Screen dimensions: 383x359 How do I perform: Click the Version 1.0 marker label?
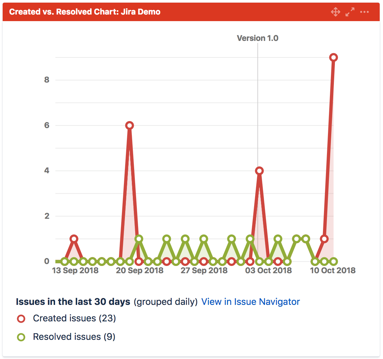click(x=257, y=38)
